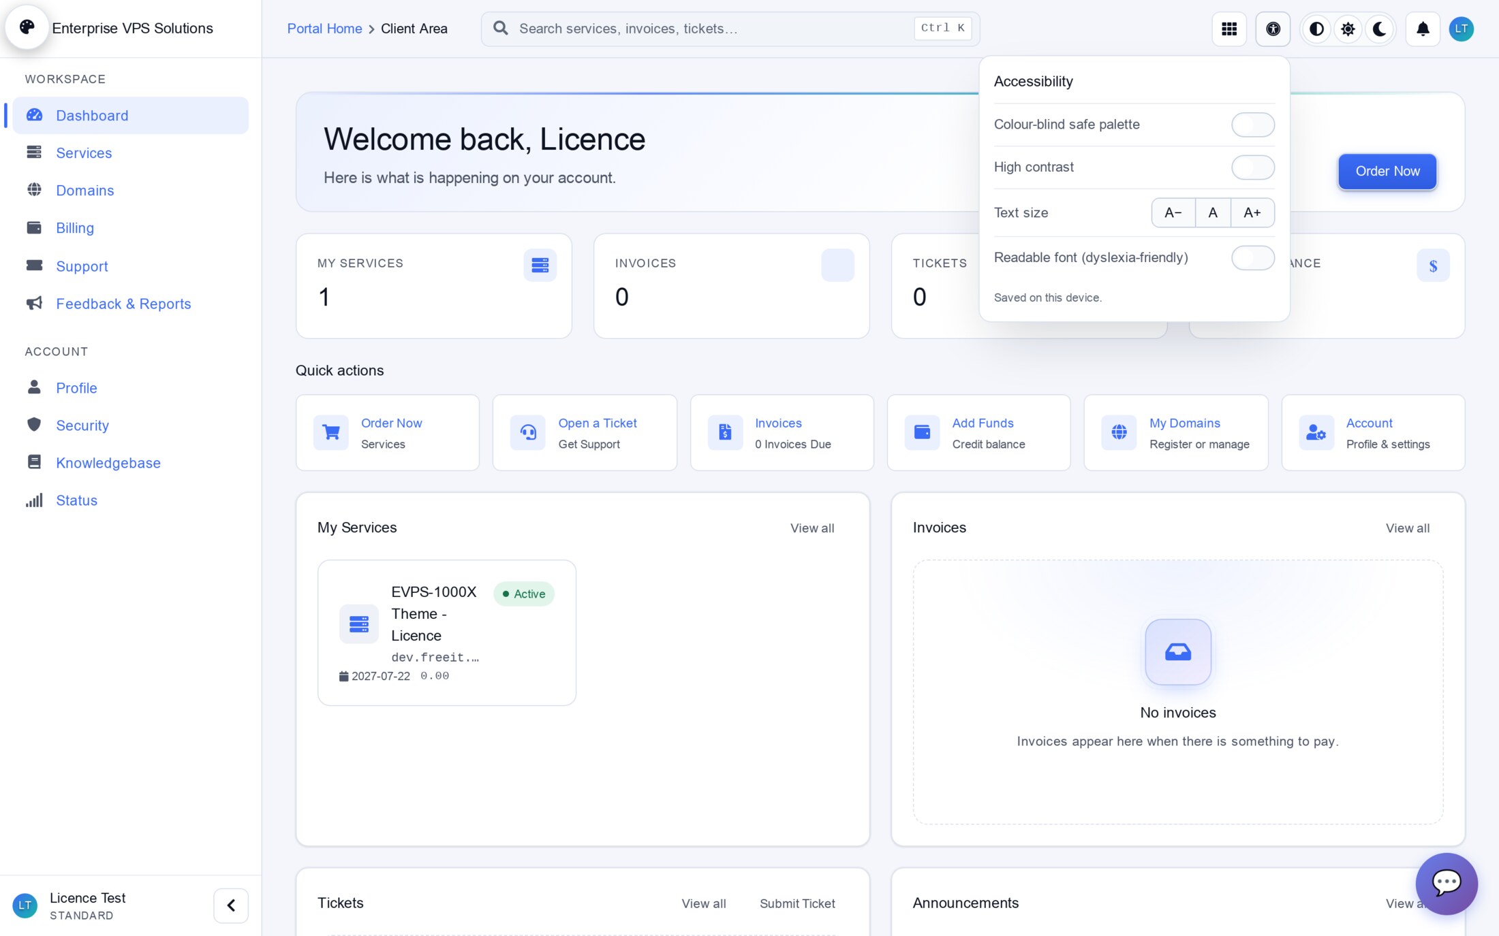This screenshot has height=936, width=1499.
Task: Click the Order Now button
Action: pyautogui.click(x=1387, y=171)
